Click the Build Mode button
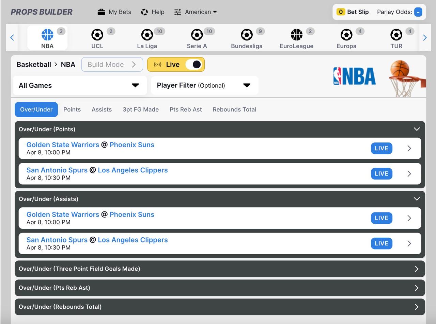 click(x=111, y=65)
